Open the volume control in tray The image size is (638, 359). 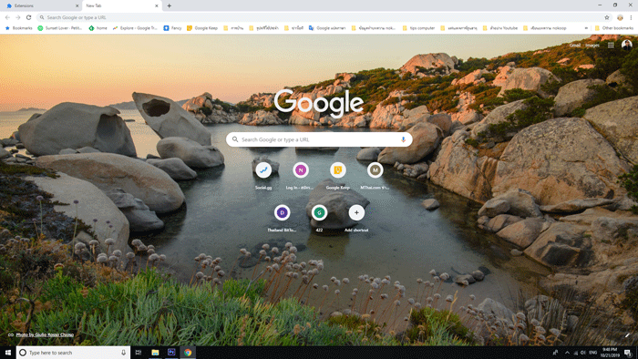pos(583,353)
